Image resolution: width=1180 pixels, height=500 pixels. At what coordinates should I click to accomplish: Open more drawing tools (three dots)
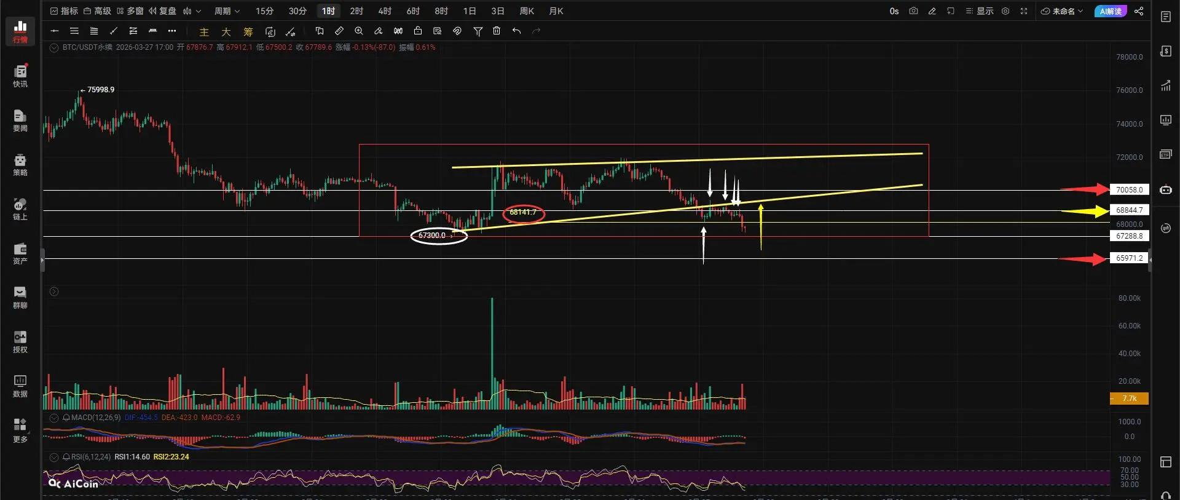tap(172, 31)
